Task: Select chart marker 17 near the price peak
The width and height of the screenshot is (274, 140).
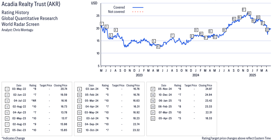Action: [x=244, y=9]
